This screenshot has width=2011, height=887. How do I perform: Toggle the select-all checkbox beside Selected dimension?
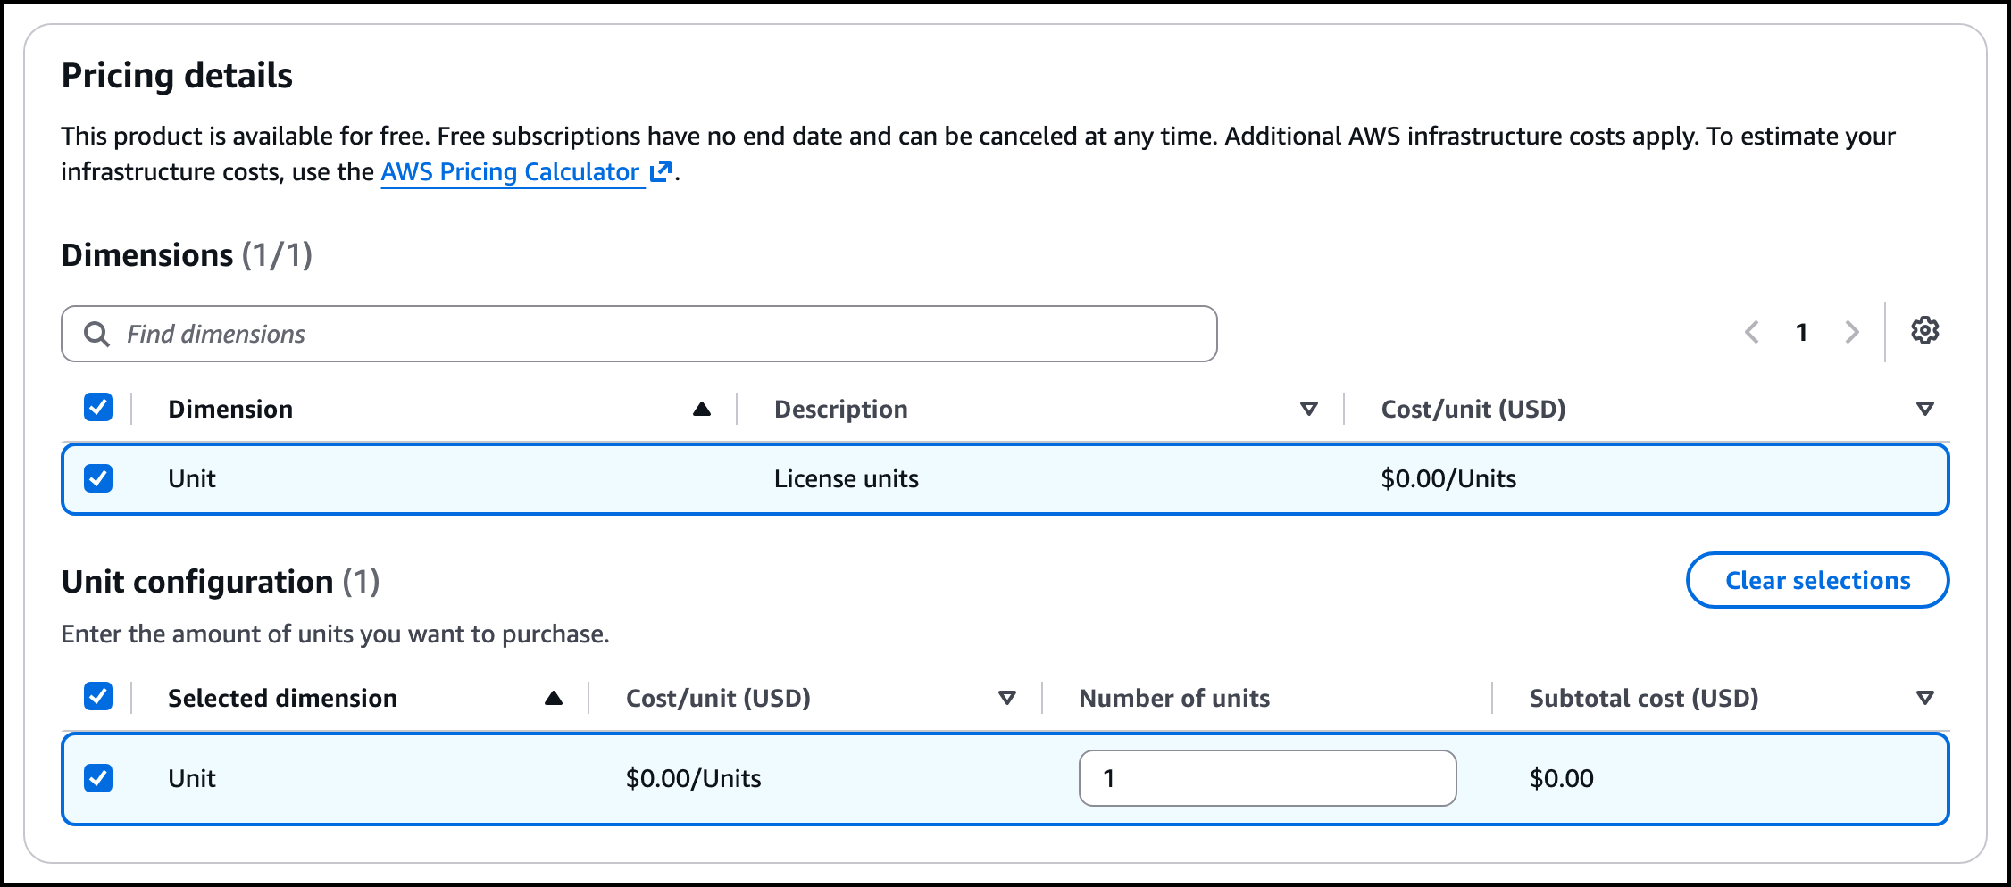(x=98, y=696)
